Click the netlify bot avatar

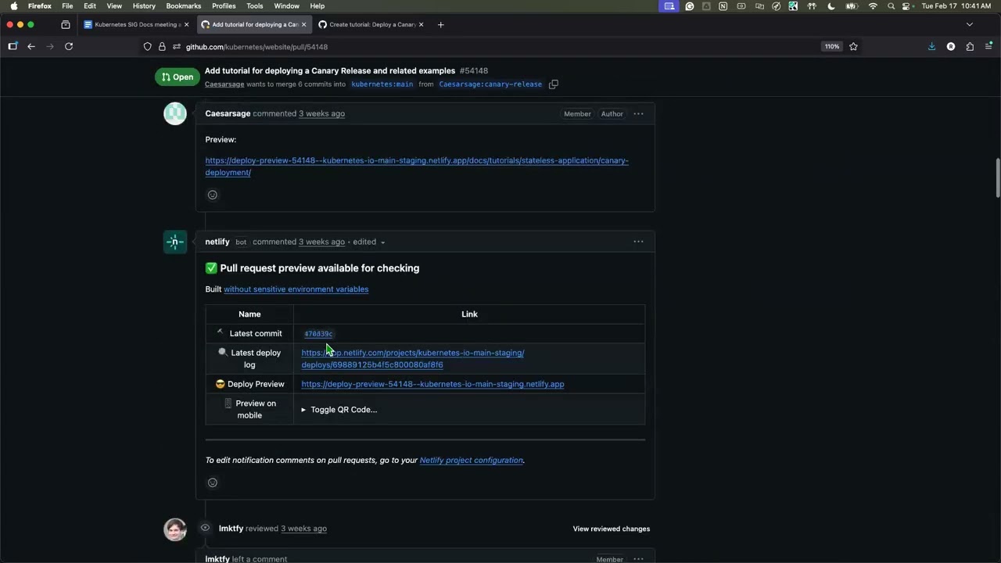coord(175,242)
